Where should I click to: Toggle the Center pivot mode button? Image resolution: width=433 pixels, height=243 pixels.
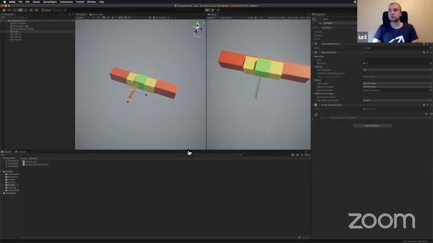click(x=47, y=10)
